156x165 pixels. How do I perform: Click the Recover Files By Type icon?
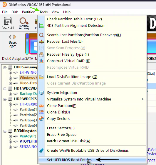(x=41, y=55)
